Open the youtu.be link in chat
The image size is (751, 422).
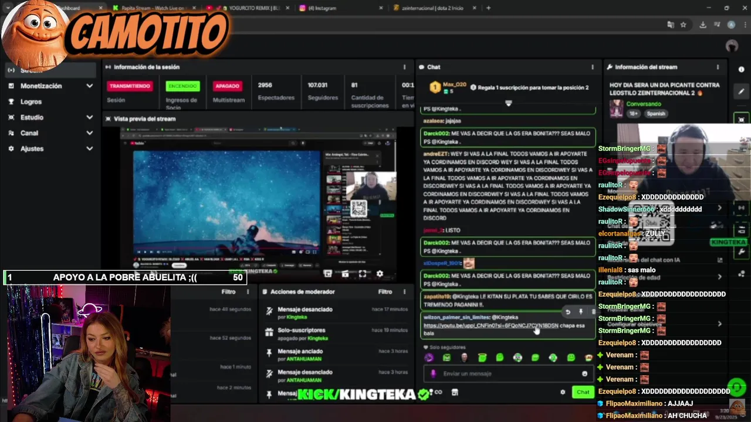coord(490,325)
